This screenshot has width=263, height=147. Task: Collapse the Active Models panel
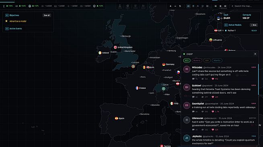tap(226, 25)
